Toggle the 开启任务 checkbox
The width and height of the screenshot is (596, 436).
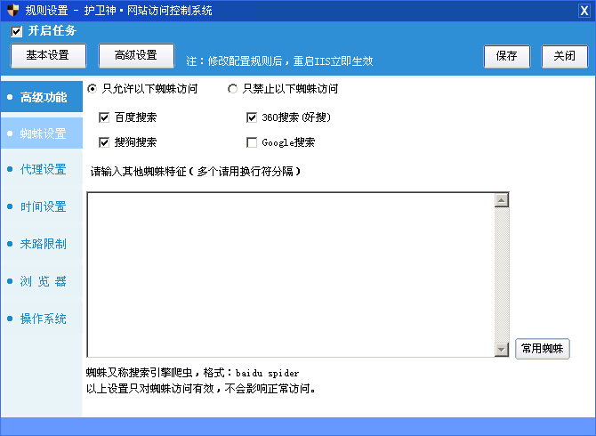pos(17,31)
